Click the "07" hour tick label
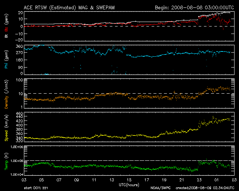This screenshot has height=191, width=239. coord(59,180)
